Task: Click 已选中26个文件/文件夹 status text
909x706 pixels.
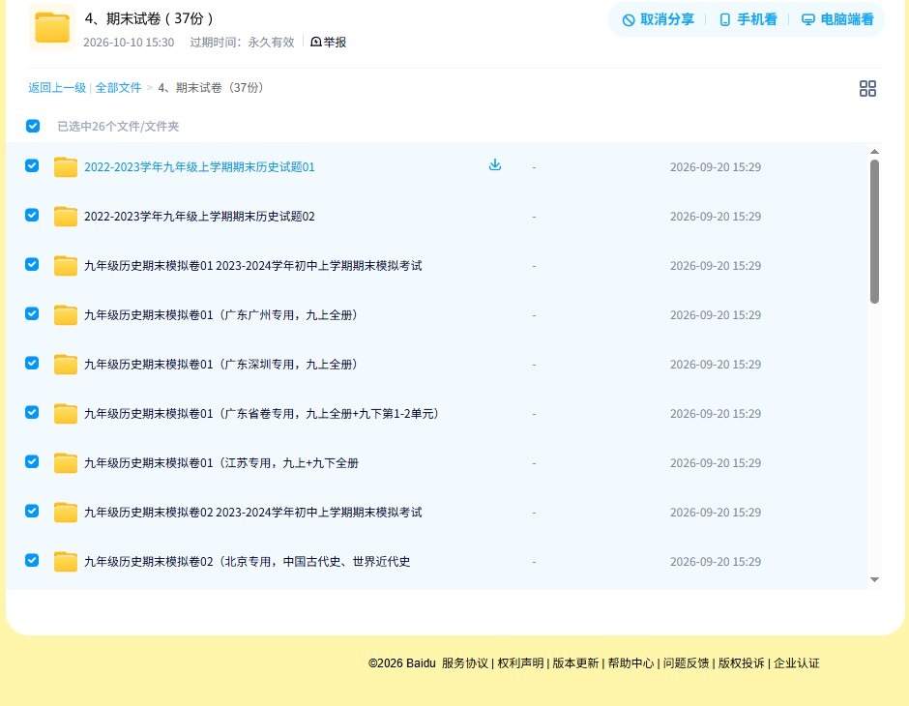Action: click(118, 127)
